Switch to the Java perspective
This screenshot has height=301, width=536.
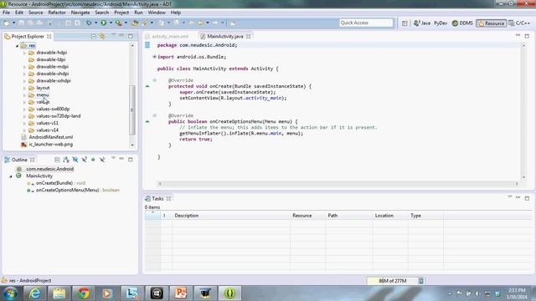coord(422,23)
